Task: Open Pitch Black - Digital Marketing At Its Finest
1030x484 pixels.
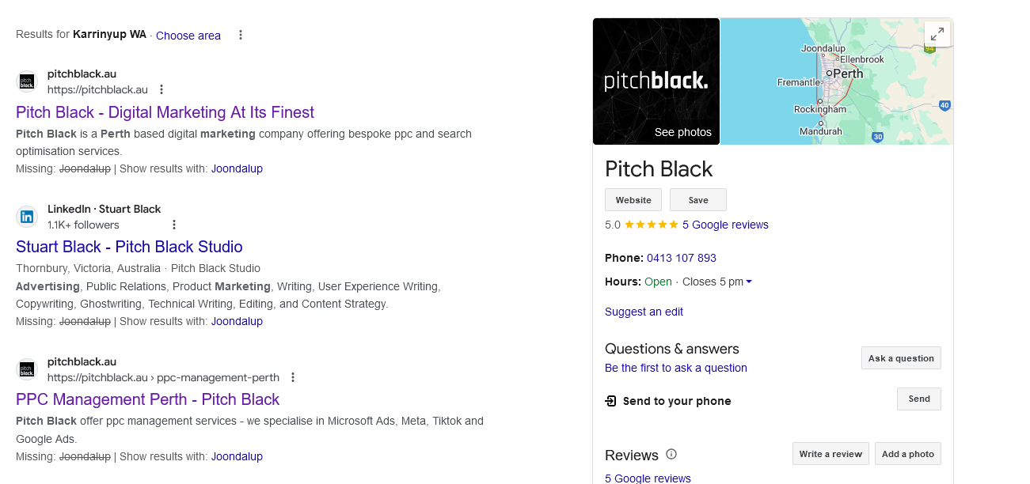Action: [x=165, y=112]
